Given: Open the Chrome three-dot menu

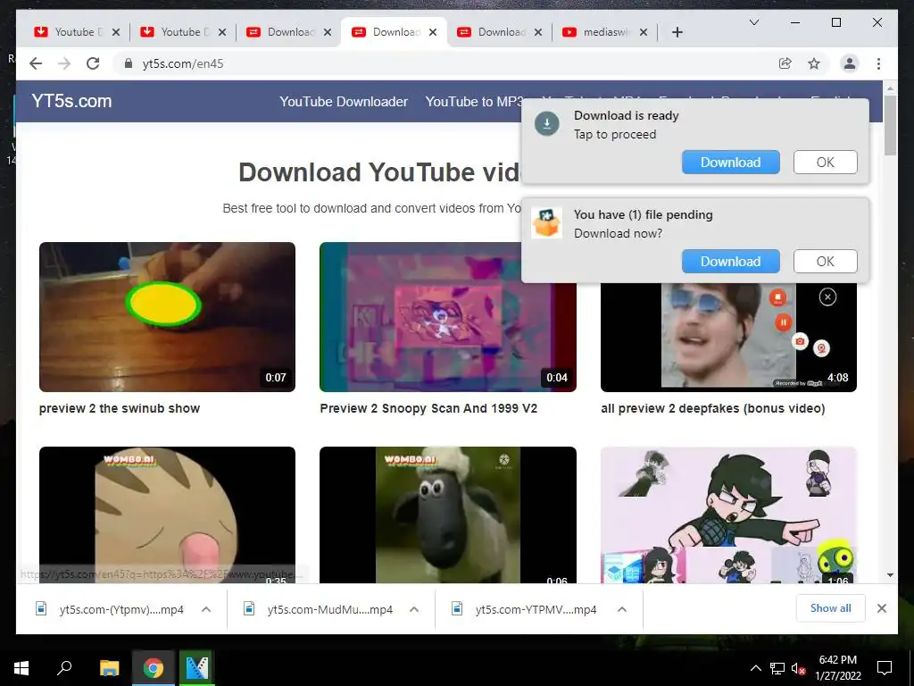Looking at the screenshot, I should [878, 63].
